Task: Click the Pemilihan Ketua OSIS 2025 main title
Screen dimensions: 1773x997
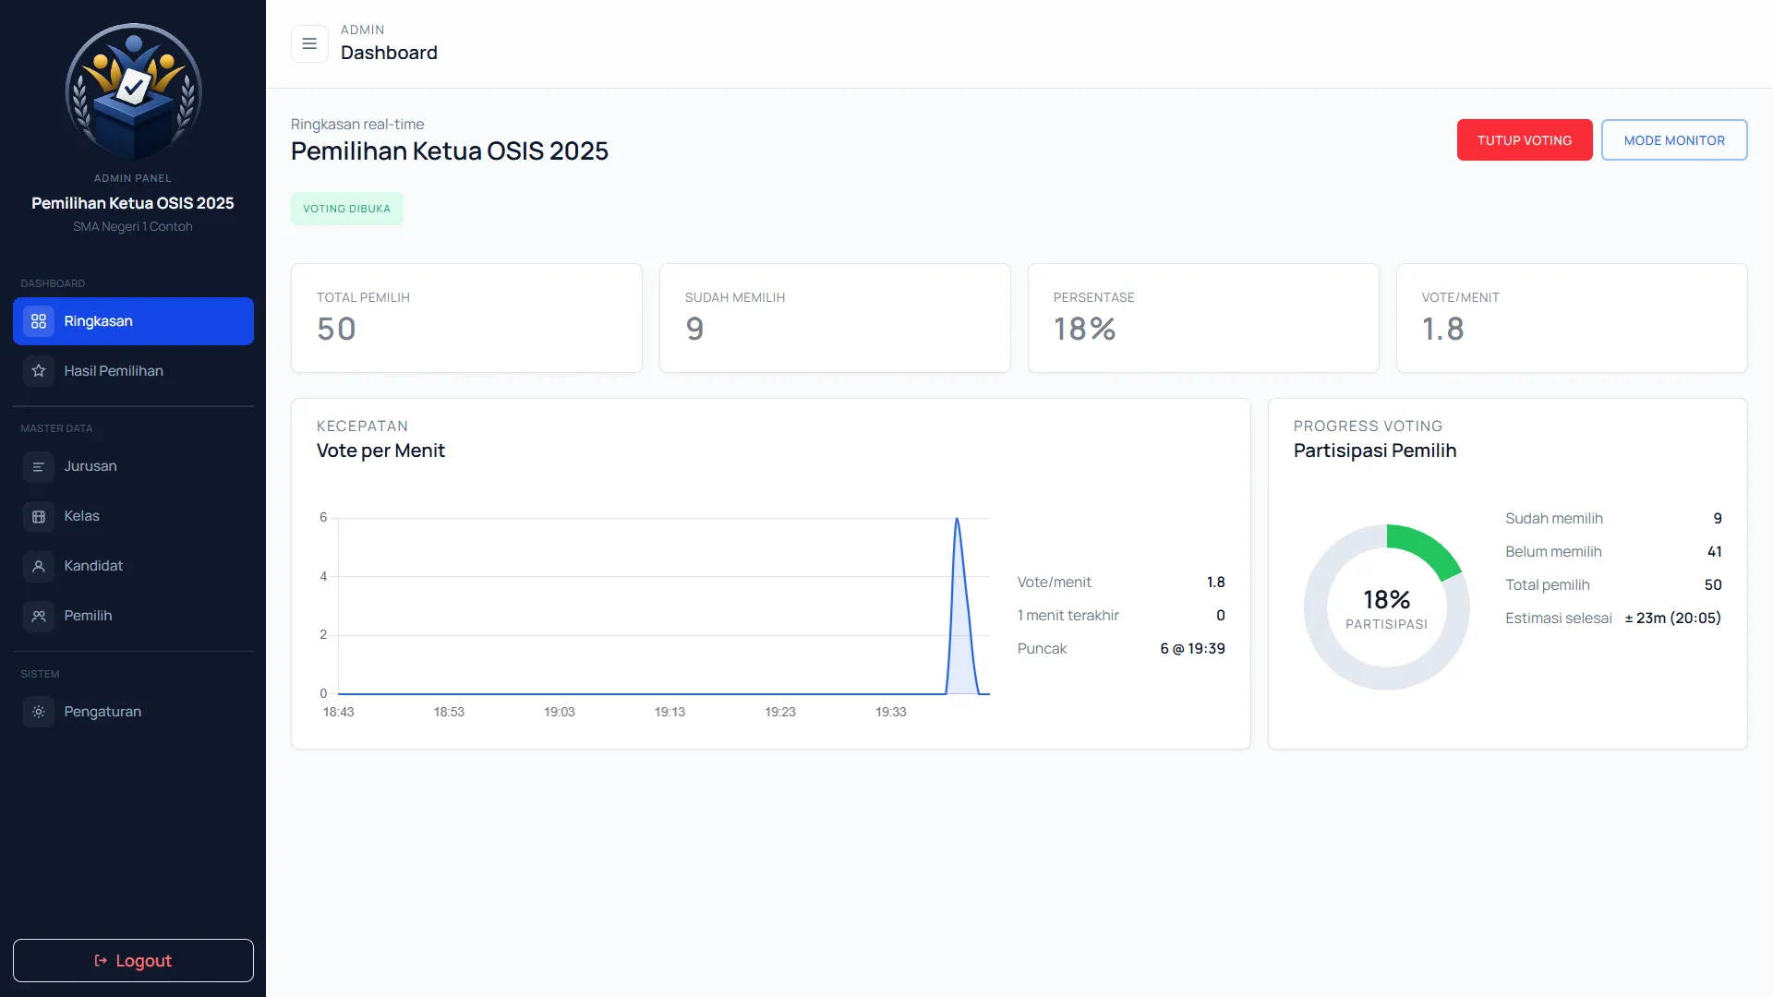Action: point(450,151)
